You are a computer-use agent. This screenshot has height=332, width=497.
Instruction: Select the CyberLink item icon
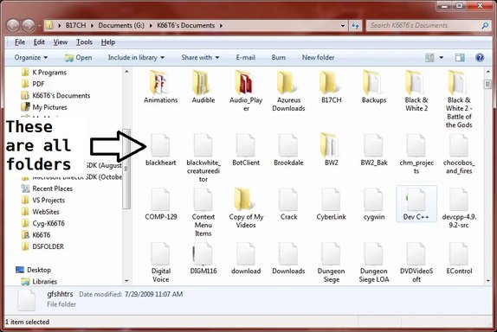331,200
